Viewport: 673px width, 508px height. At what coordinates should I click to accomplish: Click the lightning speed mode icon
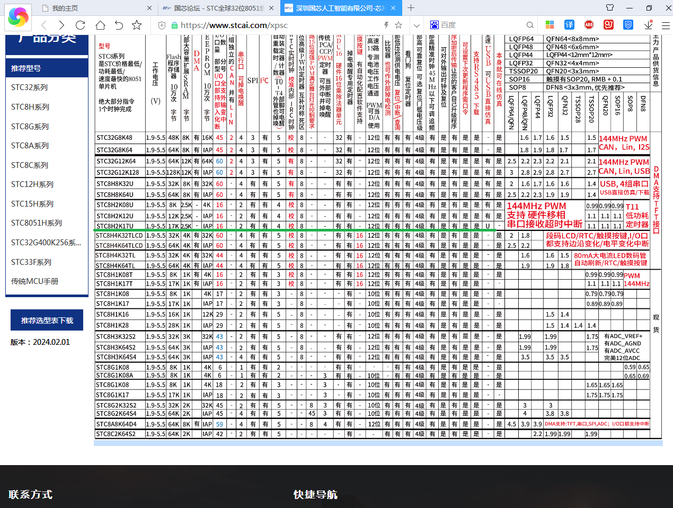tap(386, 25)
